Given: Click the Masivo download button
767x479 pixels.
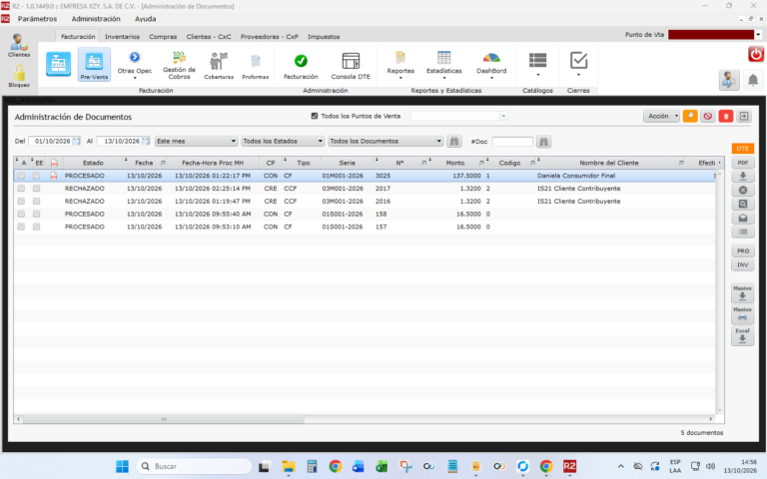Looking at the screenshot, I should pyautogui.click(x=742, y=292).
